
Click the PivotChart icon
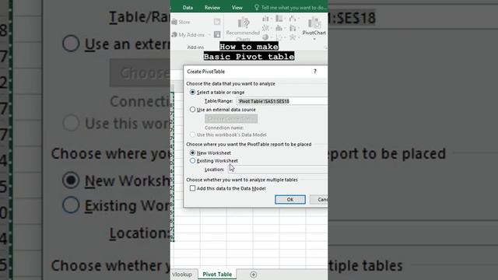[314, 23]
